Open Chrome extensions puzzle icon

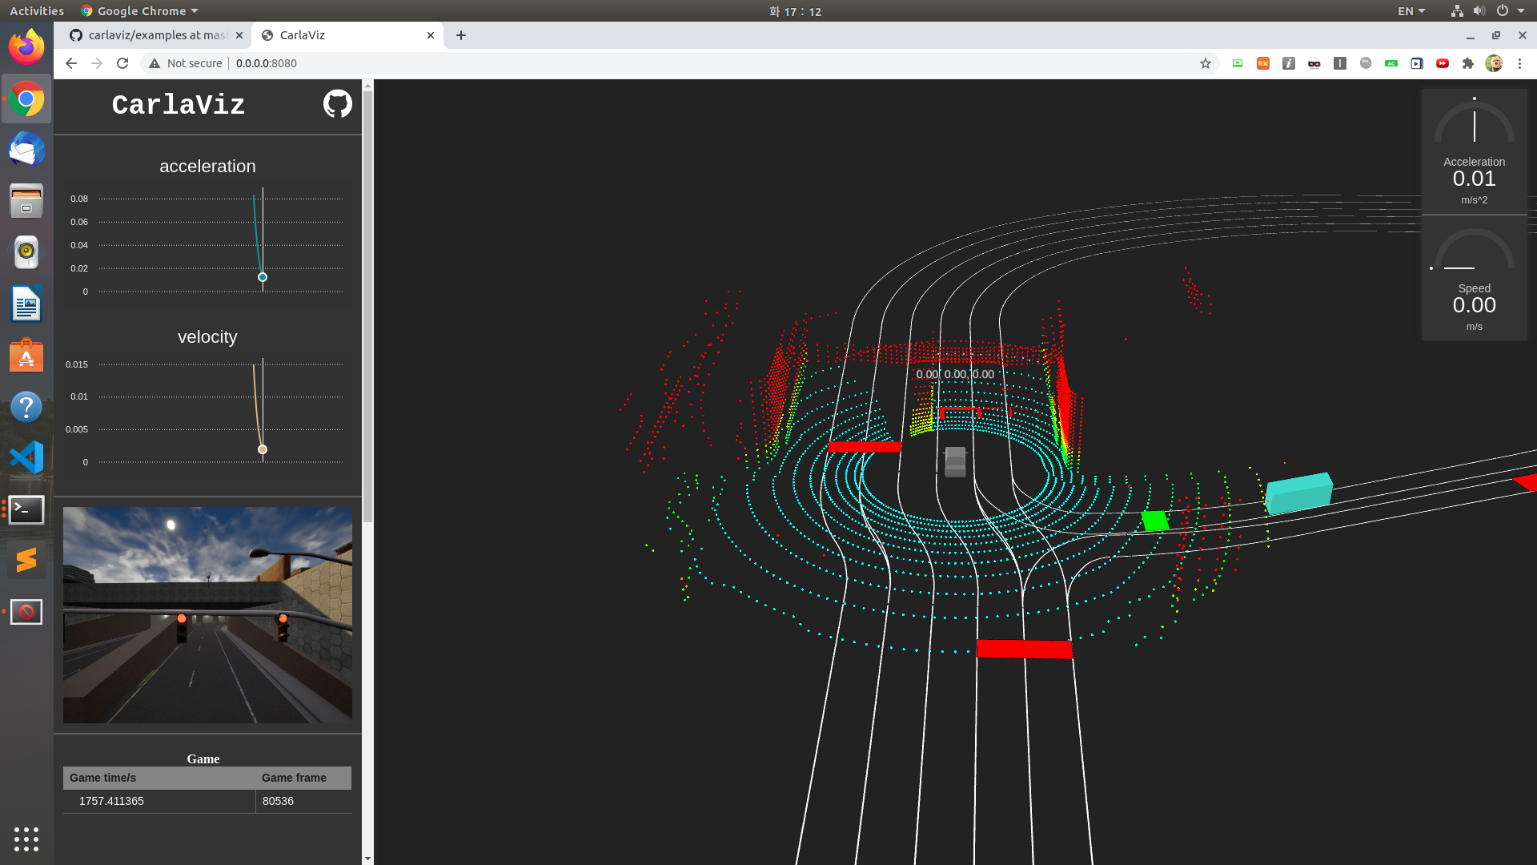(1468, 63)
